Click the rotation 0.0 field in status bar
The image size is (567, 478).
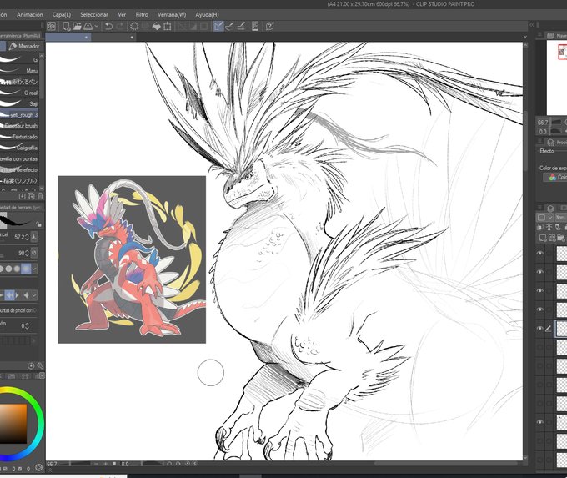coord(125,464)
